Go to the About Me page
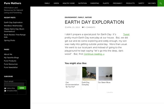 (x=8, y=54)
